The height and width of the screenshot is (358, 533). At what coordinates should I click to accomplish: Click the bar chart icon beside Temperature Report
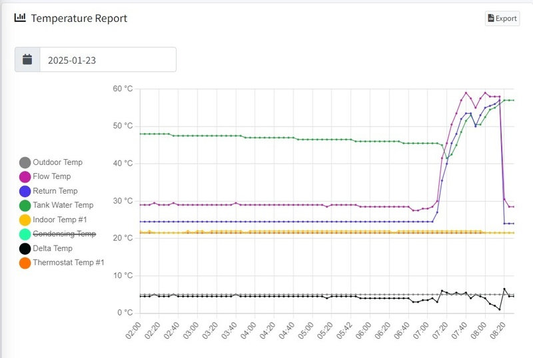click(x=20, y=18)
